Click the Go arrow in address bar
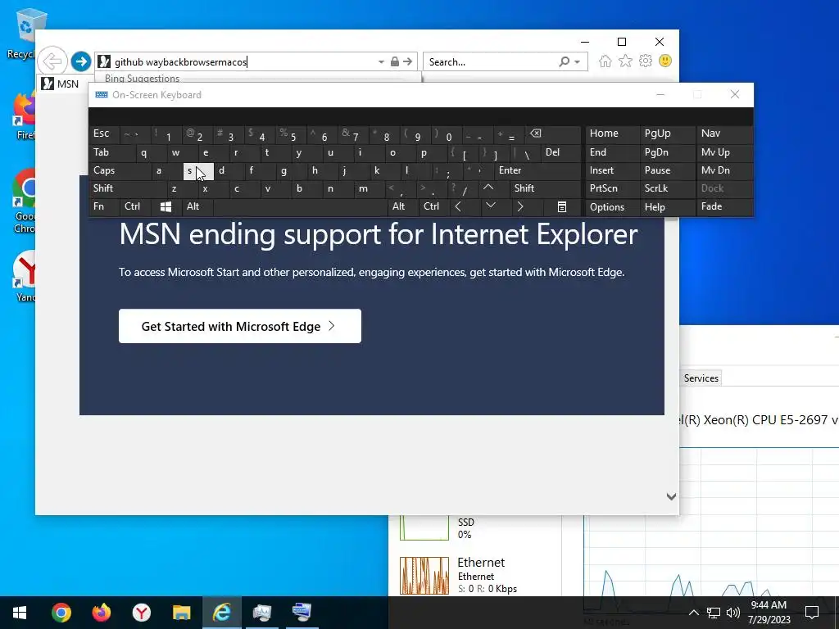The image size is (839, 629). coord(408,61)
